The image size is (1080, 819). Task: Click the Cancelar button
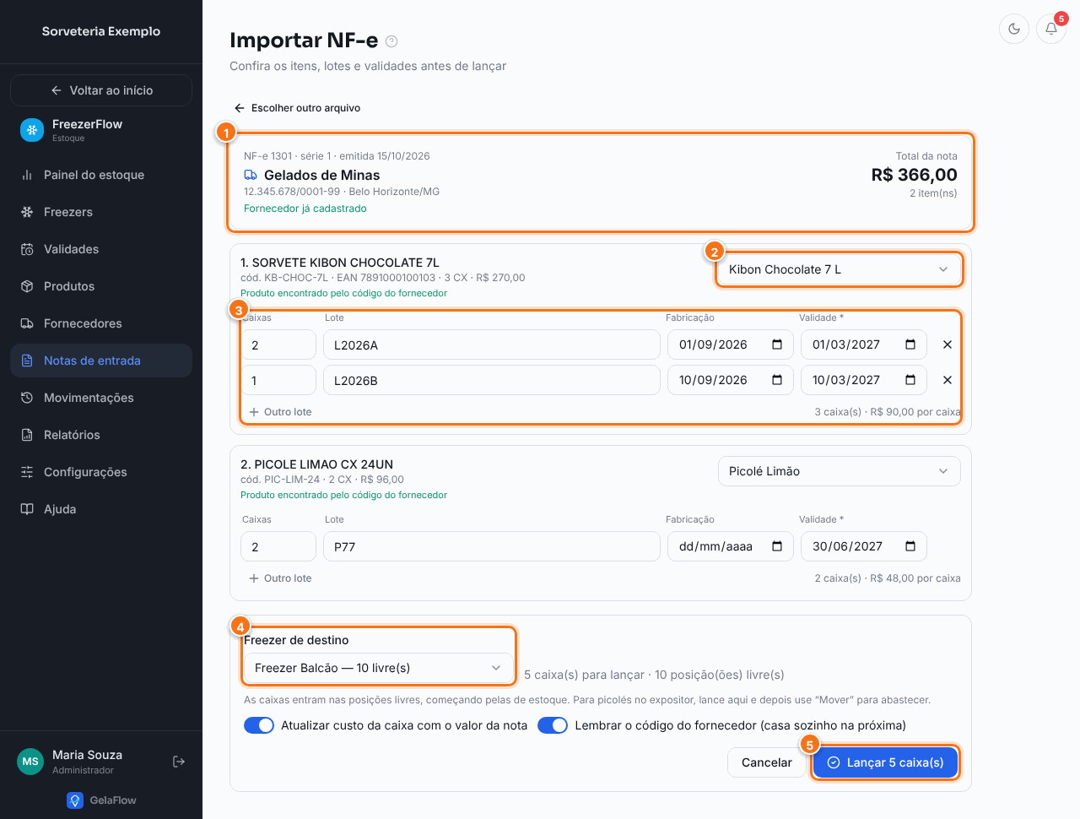766,762
